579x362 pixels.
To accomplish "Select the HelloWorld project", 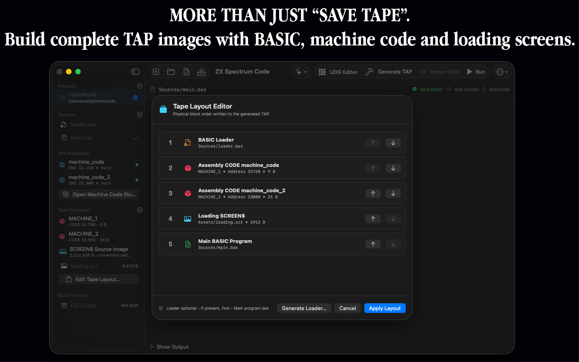I will pyautogui.click(x=99, y=97).
